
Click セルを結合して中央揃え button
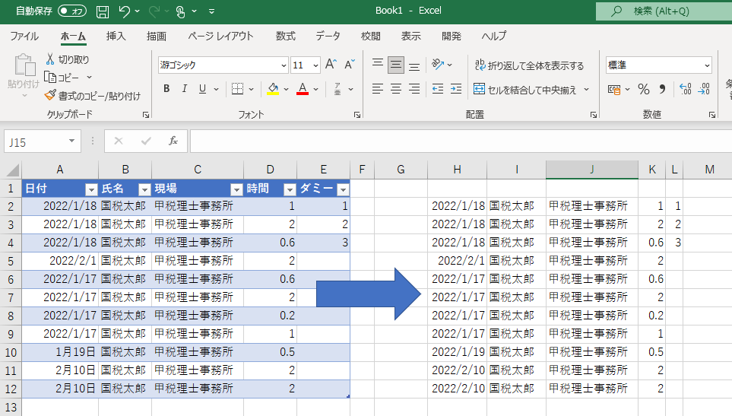531,89
